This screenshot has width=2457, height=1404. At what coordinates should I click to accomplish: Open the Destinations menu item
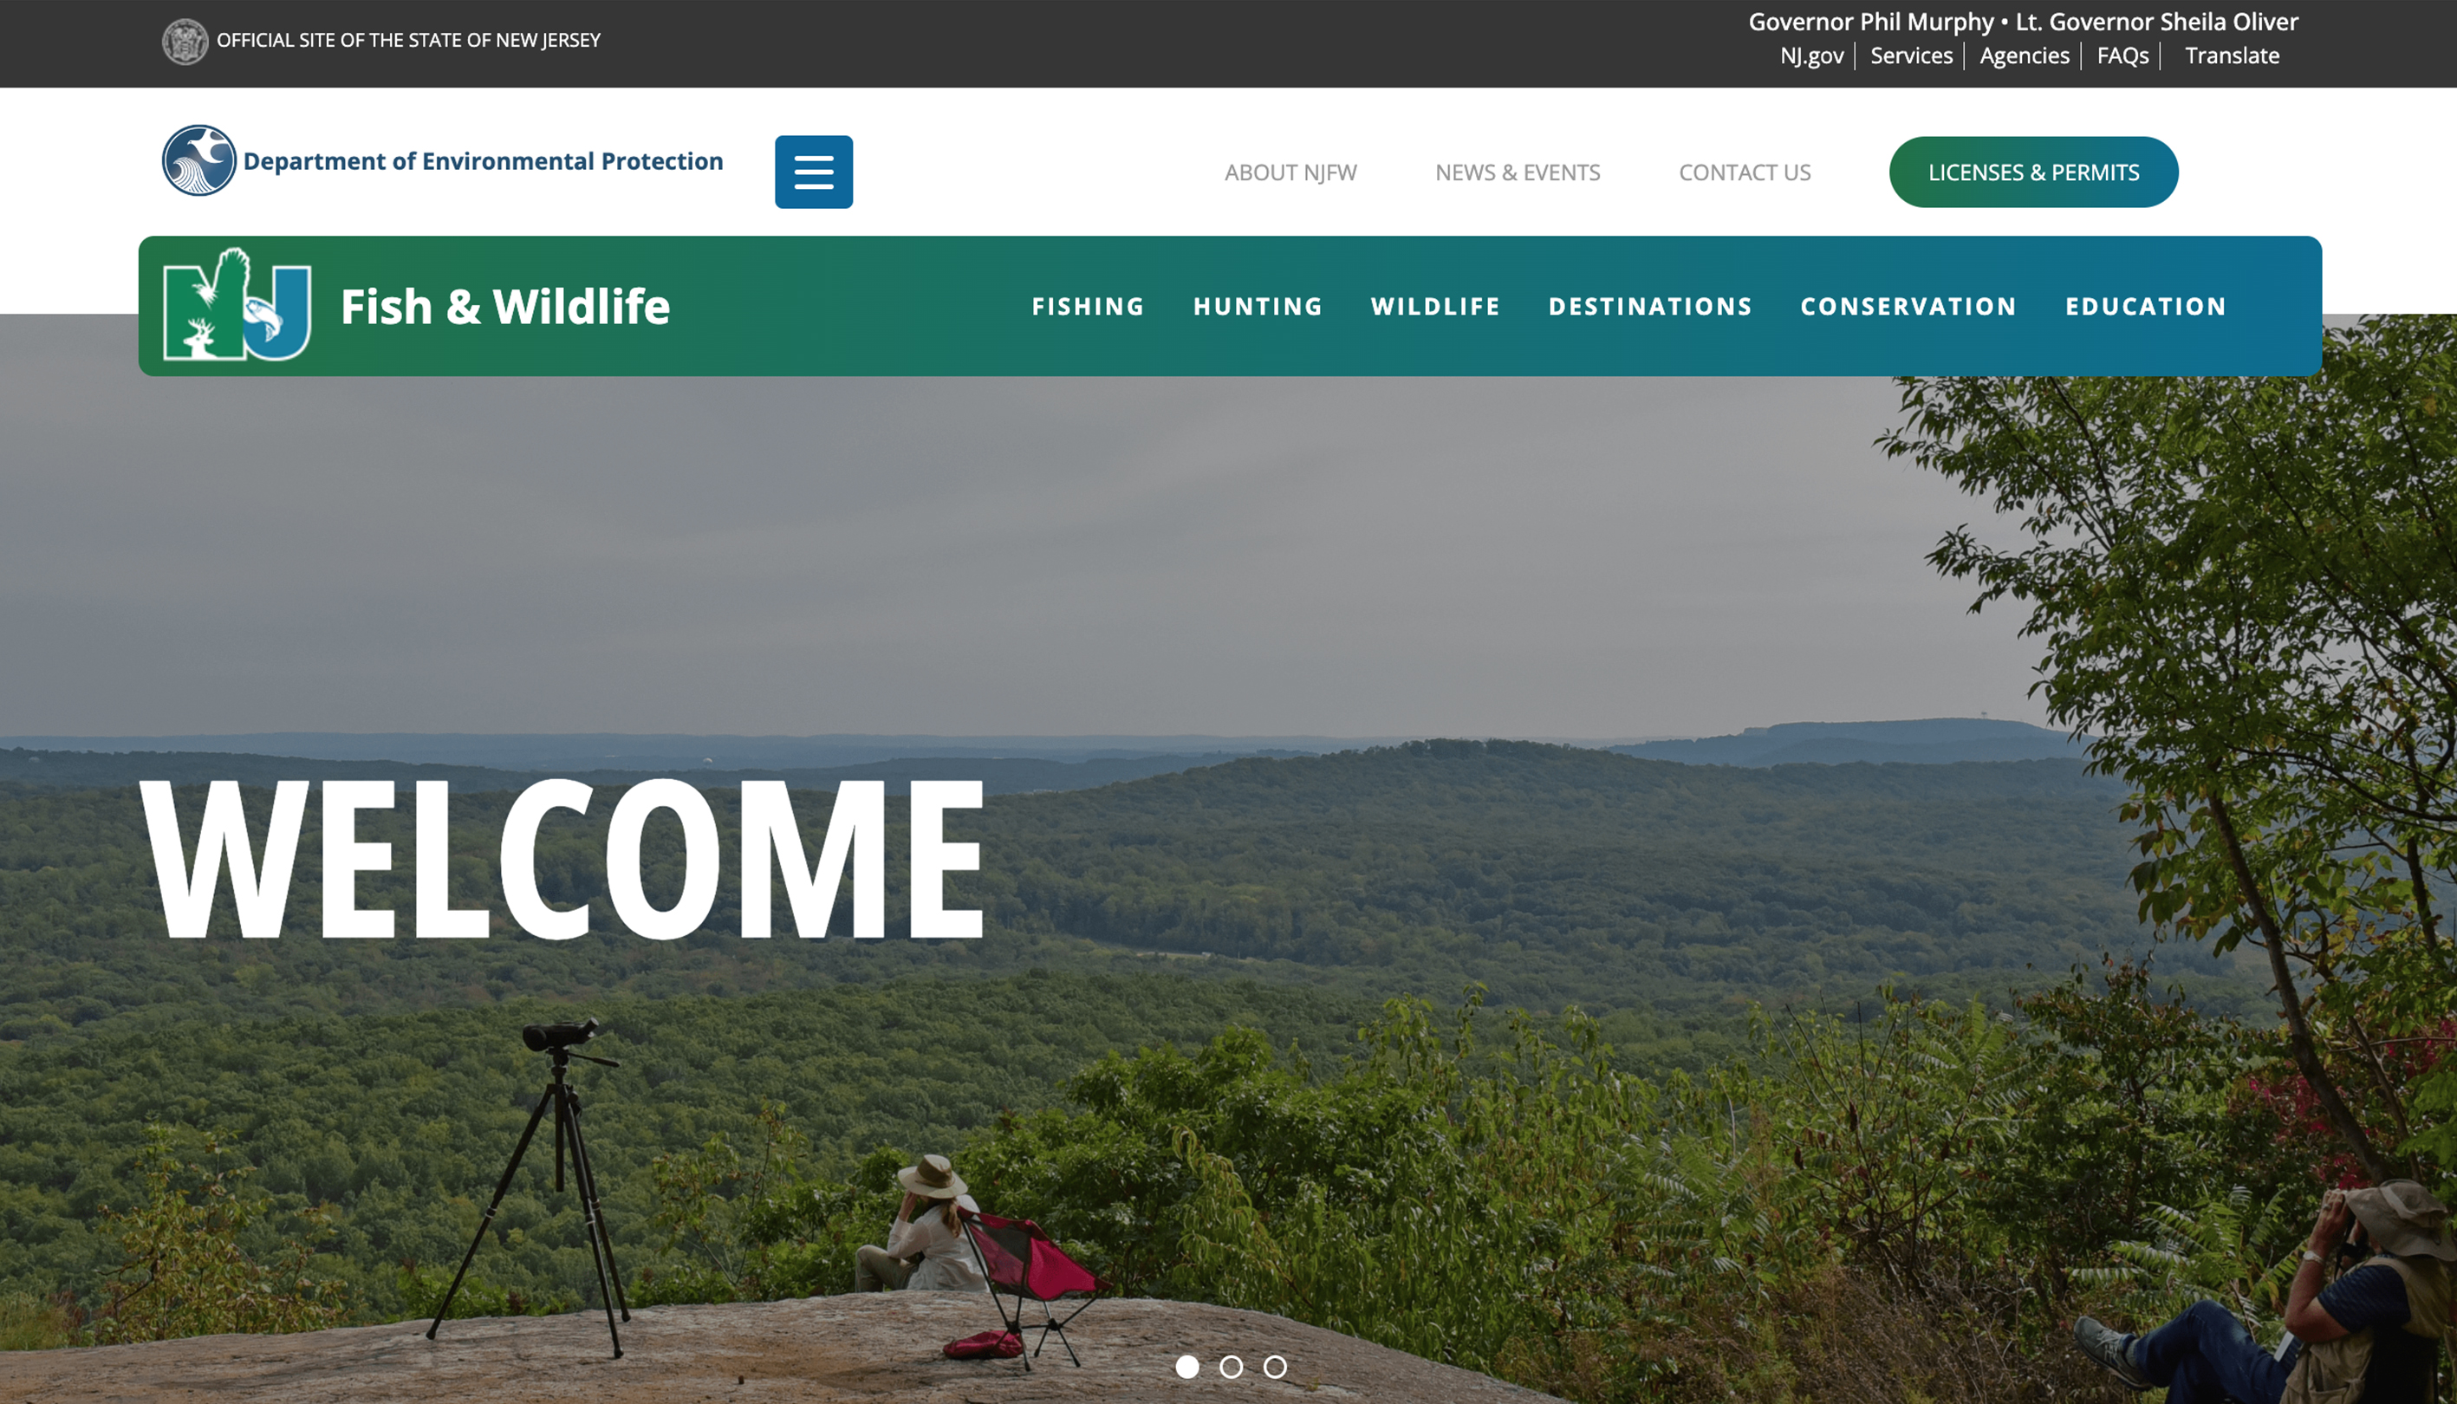tap(1650, 307)
